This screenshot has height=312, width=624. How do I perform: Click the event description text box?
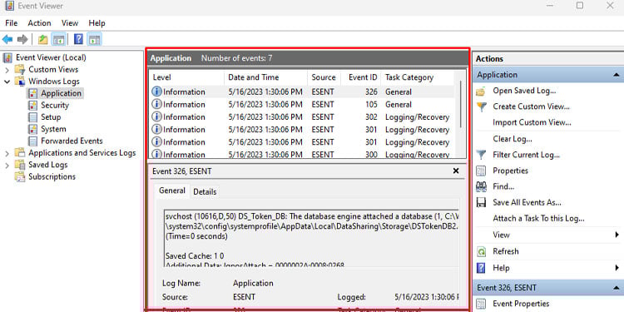point(312,238)
